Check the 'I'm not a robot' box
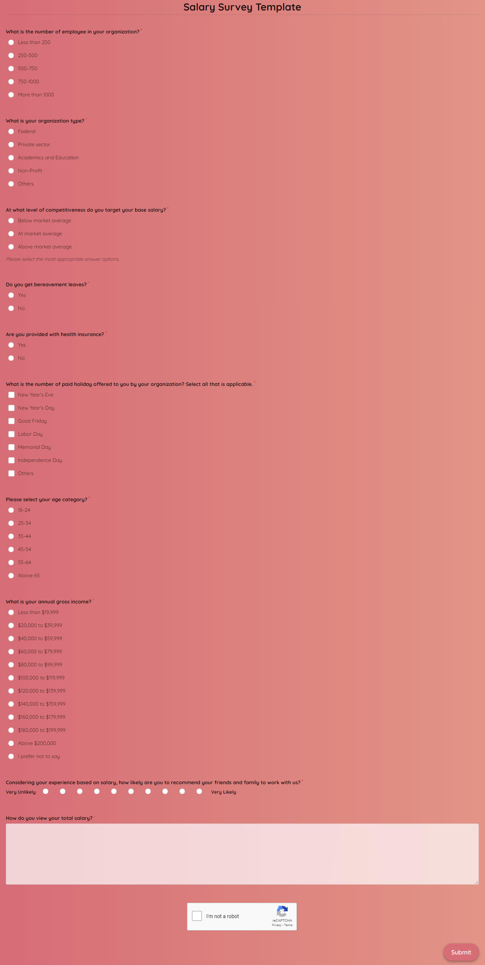The height and width of the screenshot is (965, 485). [x=197, y=916]
